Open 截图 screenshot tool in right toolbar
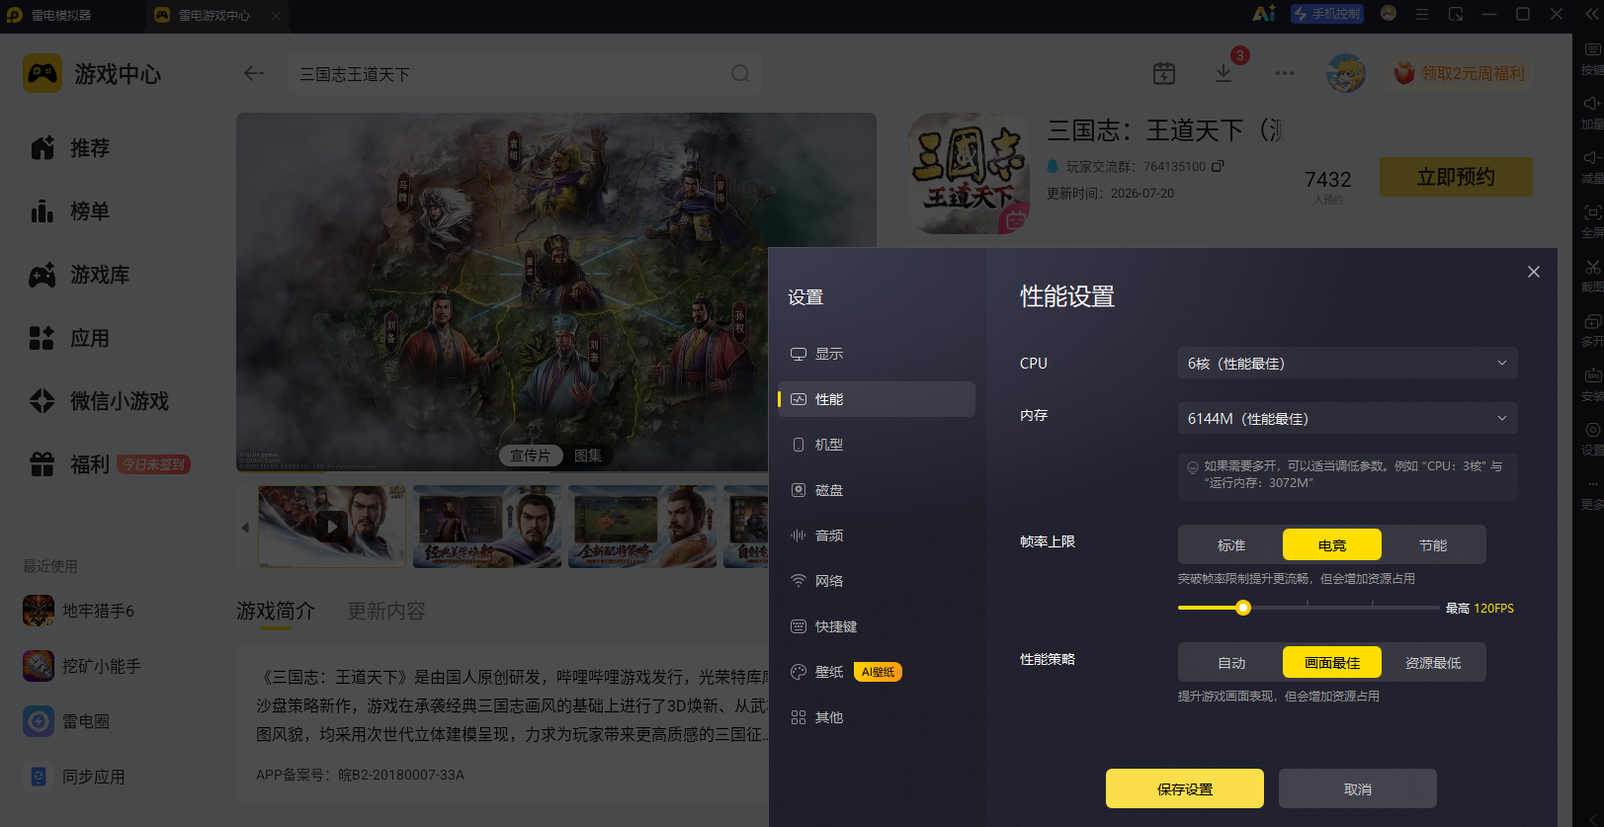The height and width of the screenshot is (827, 1604). point(1592,275)
